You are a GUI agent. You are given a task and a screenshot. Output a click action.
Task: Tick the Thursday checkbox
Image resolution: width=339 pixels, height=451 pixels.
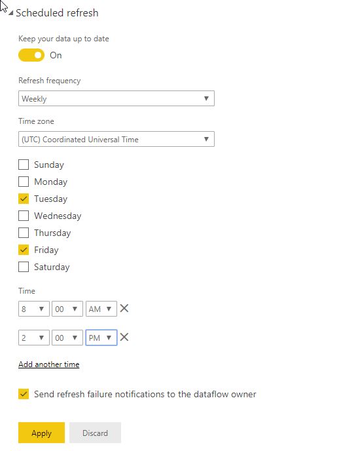[x=24, y=233]
